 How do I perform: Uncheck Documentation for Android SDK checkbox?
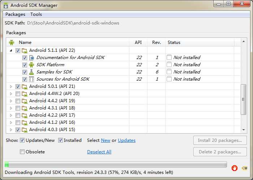[x=25, y=58]
